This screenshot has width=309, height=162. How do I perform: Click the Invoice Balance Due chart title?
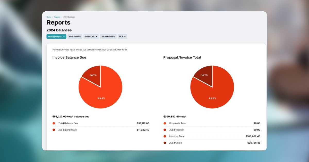tap(69, 58)
